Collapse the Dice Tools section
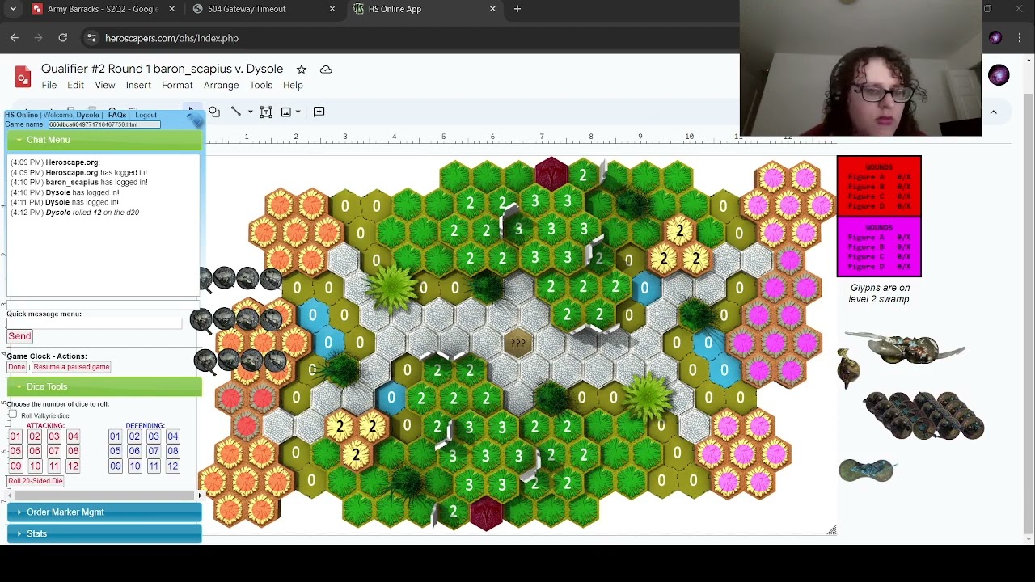Viewport: 1035px width, 582px height. [x=104, y=386]
